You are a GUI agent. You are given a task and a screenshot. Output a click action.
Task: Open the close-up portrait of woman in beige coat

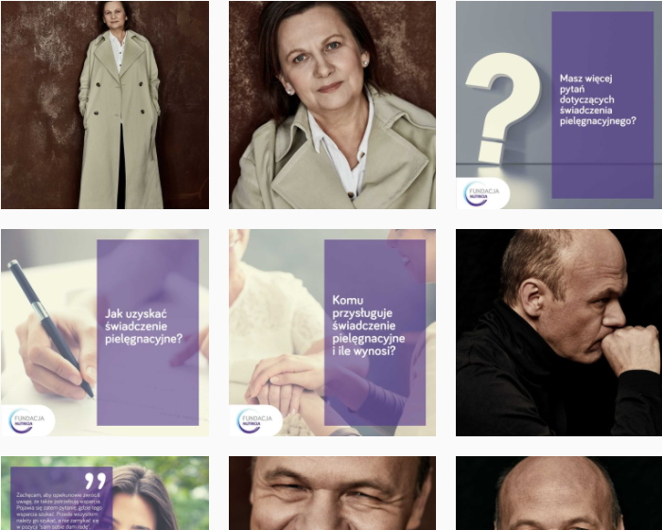(x=332, y=105)
